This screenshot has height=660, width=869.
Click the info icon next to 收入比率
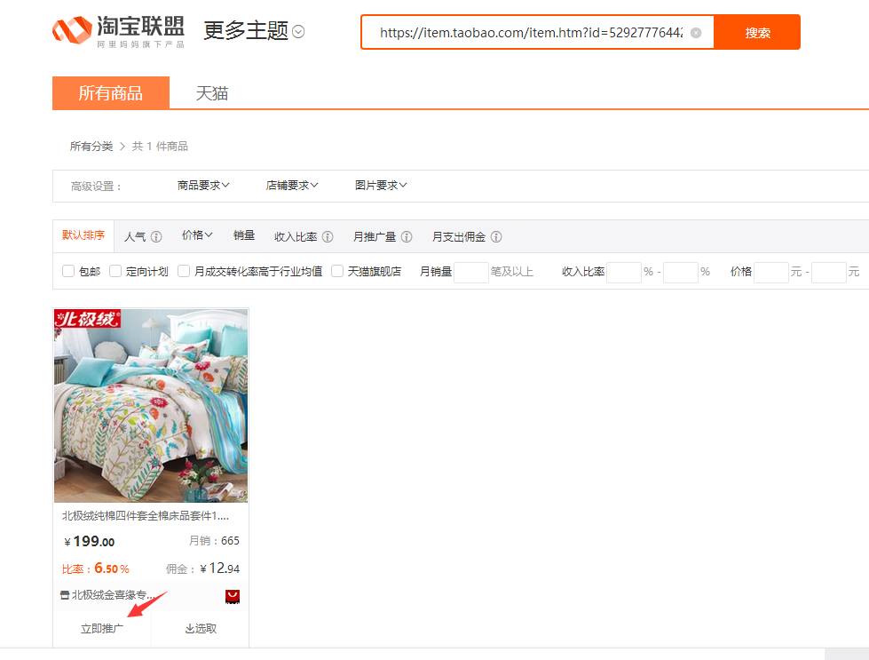(x=328, y=237)
